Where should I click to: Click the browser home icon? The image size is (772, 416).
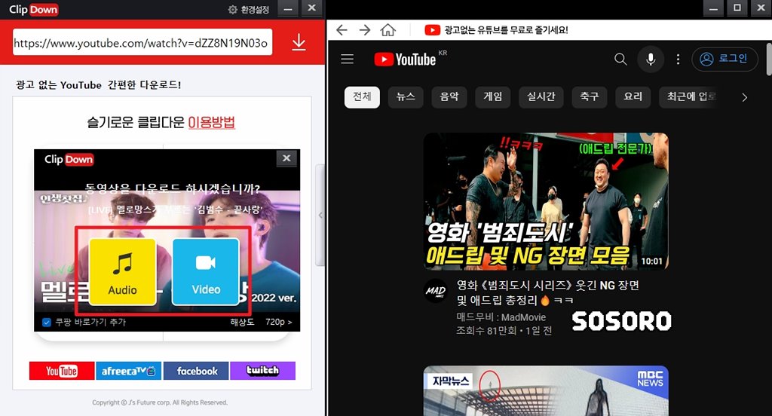point(388,30)
